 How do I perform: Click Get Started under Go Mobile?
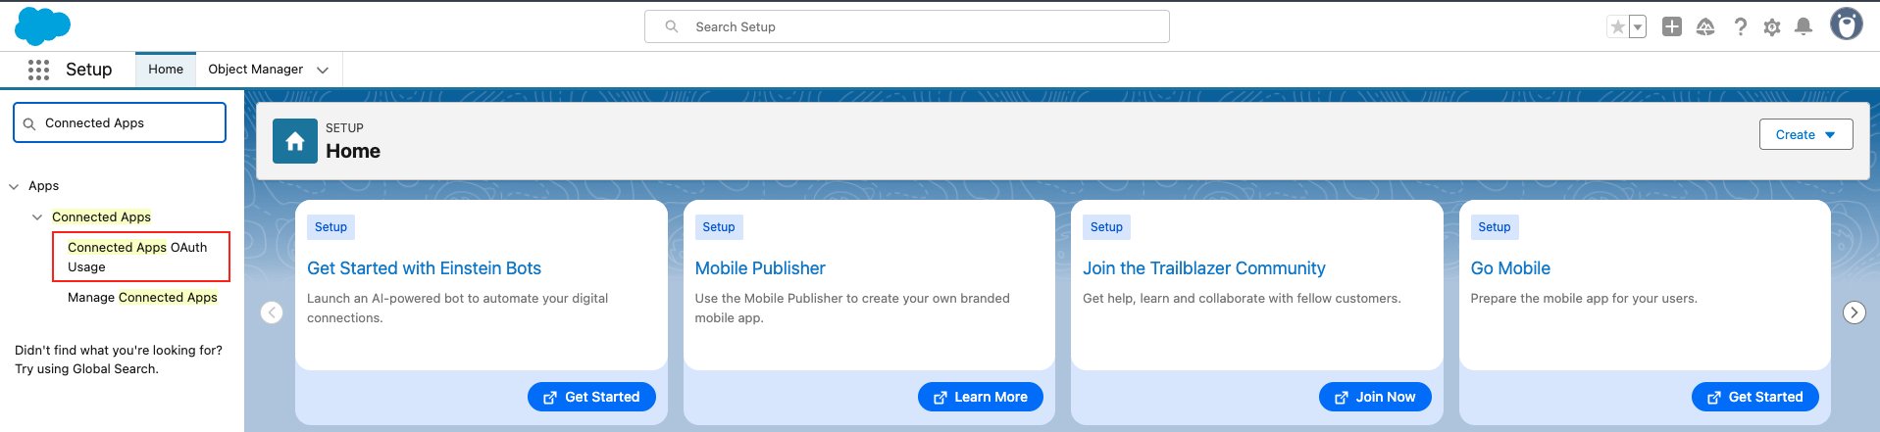pyautogui.click(x=1755, y=397)
